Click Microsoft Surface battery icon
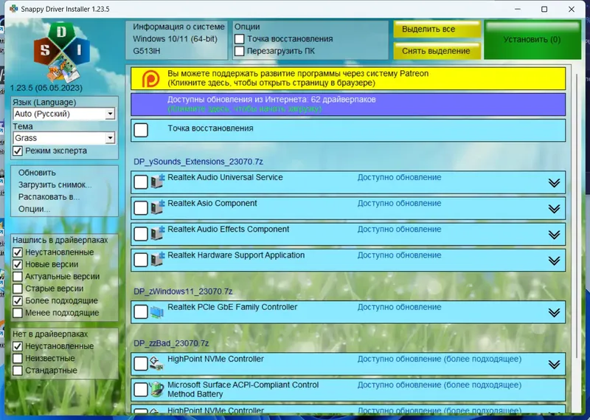The height and width of the screenshot is (420, 590). [x=157, y=390]
